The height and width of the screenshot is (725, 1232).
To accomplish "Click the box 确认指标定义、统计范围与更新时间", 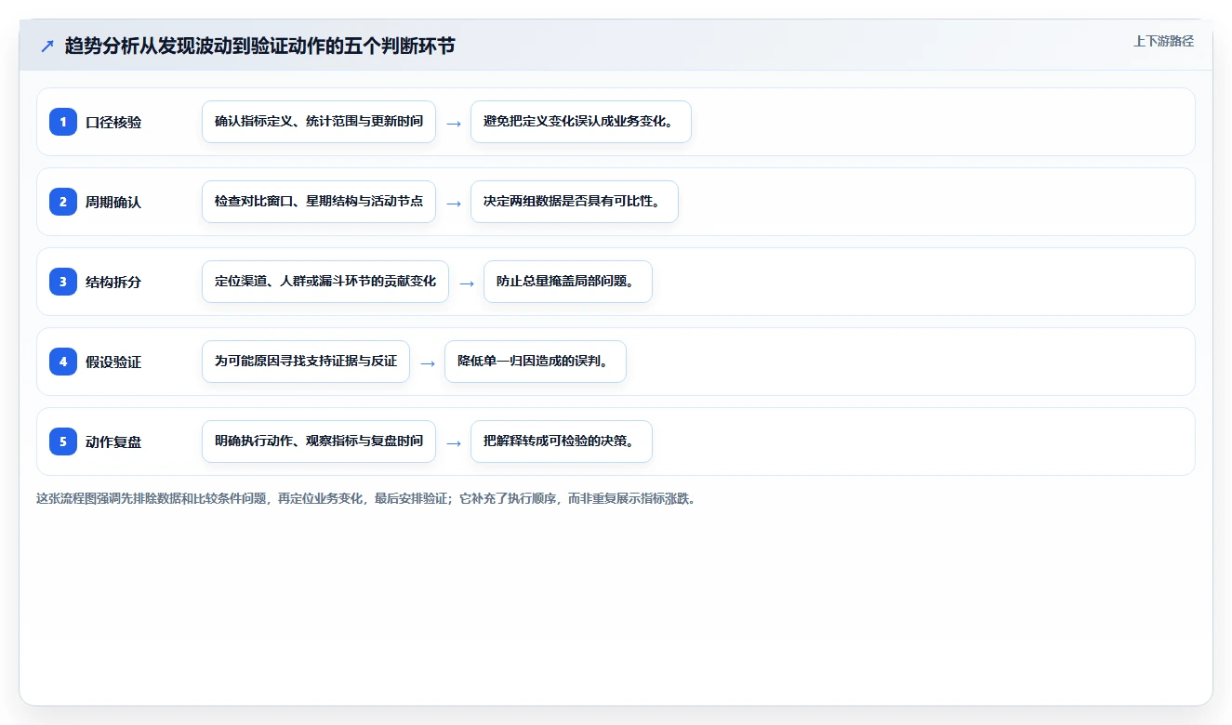I will 319,122.
